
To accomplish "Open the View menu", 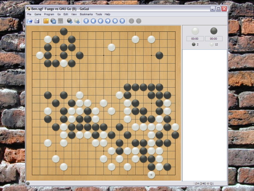I will coord(74,14).
